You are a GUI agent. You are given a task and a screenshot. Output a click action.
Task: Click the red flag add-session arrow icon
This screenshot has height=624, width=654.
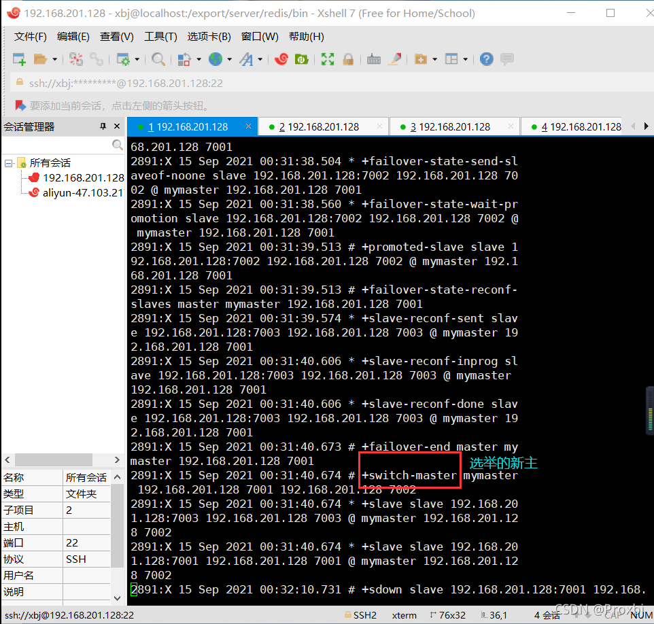20,105
